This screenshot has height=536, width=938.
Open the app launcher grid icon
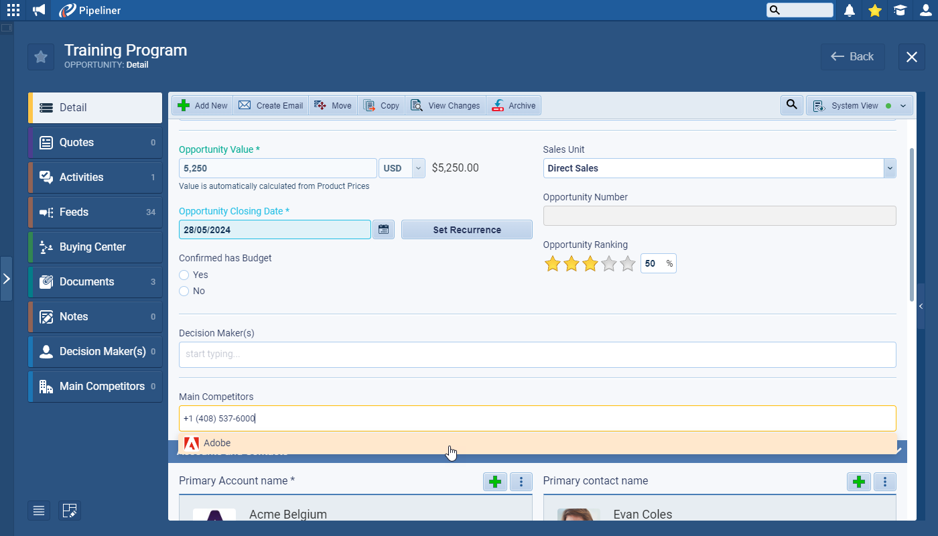coord(13,10)
